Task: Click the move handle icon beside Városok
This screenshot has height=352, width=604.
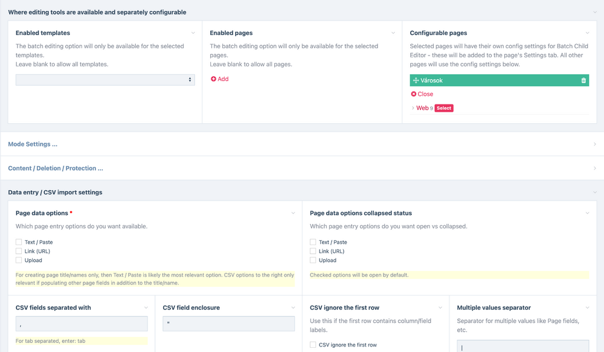Action: tap(416, 80)
